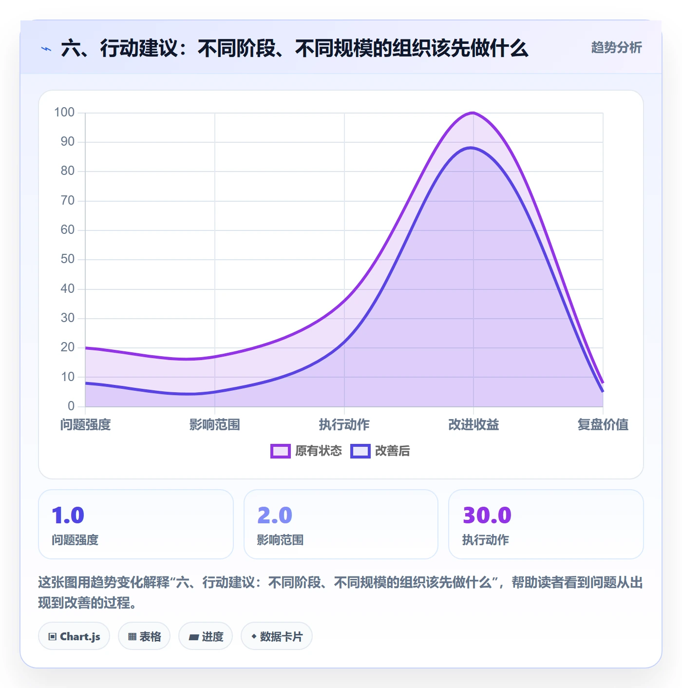The width and height of the screenshot is (682, 688).
Task: Click the 问题强度 x-axis label
Action: [86, 425]
